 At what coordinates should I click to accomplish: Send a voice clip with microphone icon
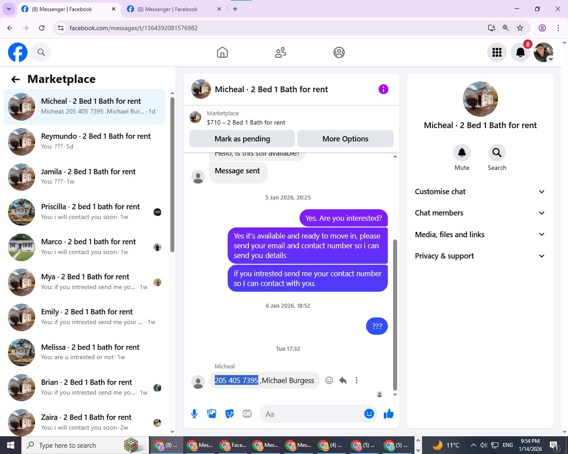tap(194, 414)
